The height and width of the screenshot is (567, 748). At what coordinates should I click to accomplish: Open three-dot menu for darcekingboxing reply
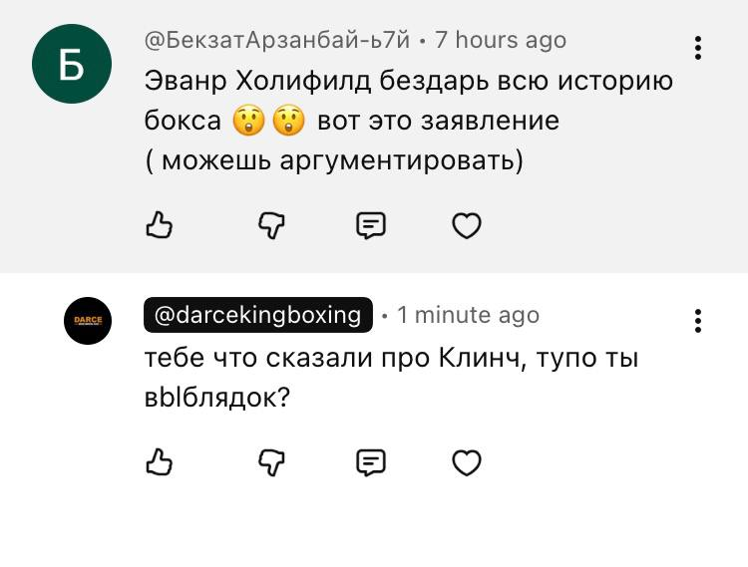[x=698, y=321]
